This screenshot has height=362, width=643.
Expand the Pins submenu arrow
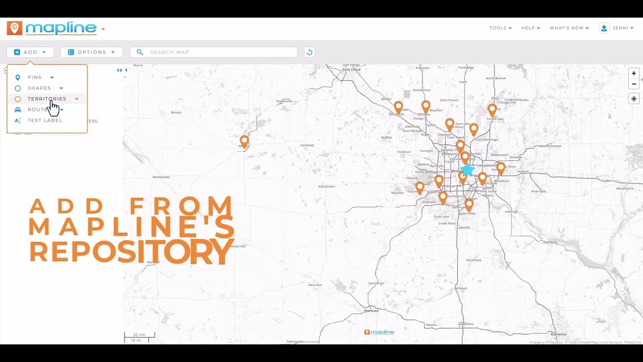(52, 77)
